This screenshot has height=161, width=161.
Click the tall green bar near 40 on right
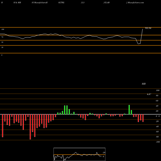(x=129, y=110)
